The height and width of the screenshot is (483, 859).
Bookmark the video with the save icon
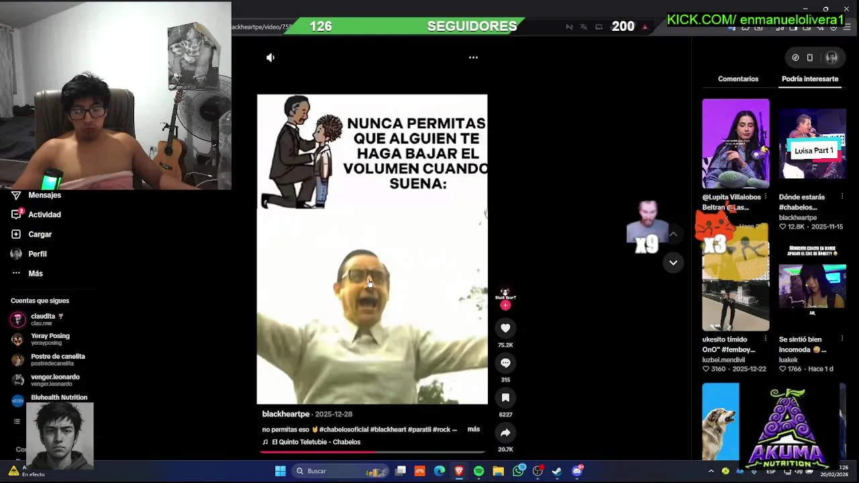click(x=505, y=398)
